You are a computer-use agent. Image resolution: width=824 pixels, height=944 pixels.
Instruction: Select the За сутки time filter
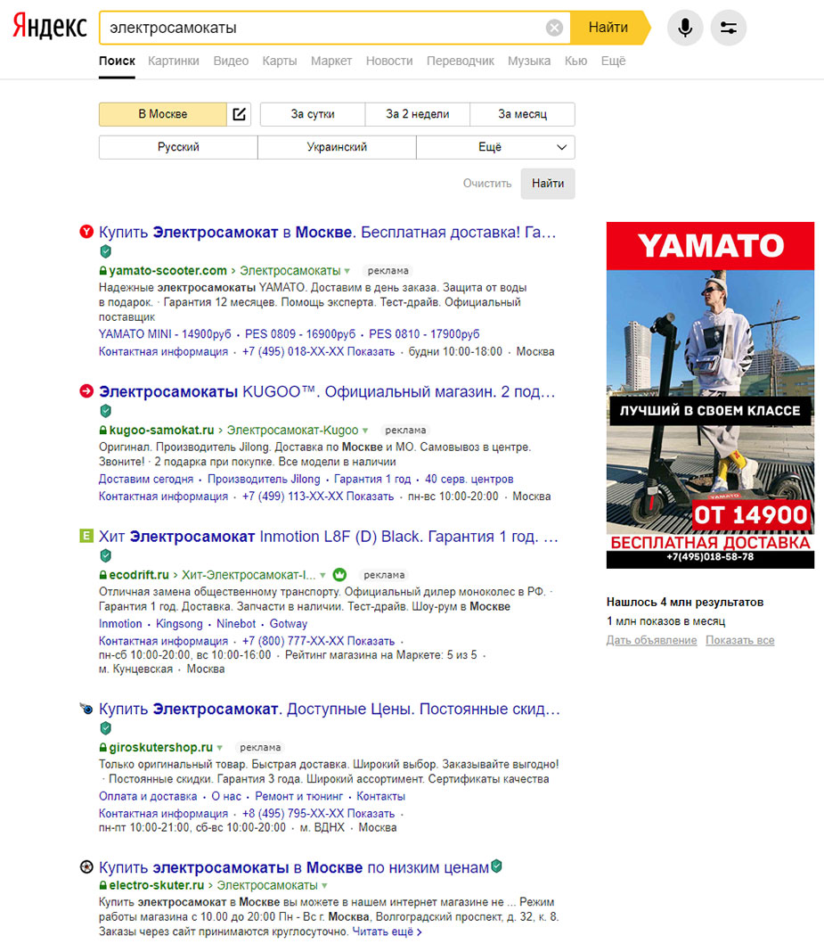tap(313, 114)
